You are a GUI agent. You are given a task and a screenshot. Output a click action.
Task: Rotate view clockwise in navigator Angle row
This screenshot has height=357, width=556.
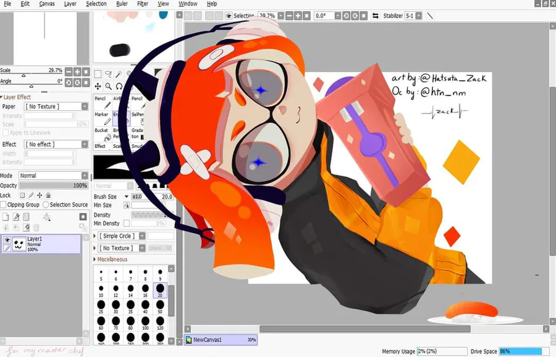(x=77, y=83)
